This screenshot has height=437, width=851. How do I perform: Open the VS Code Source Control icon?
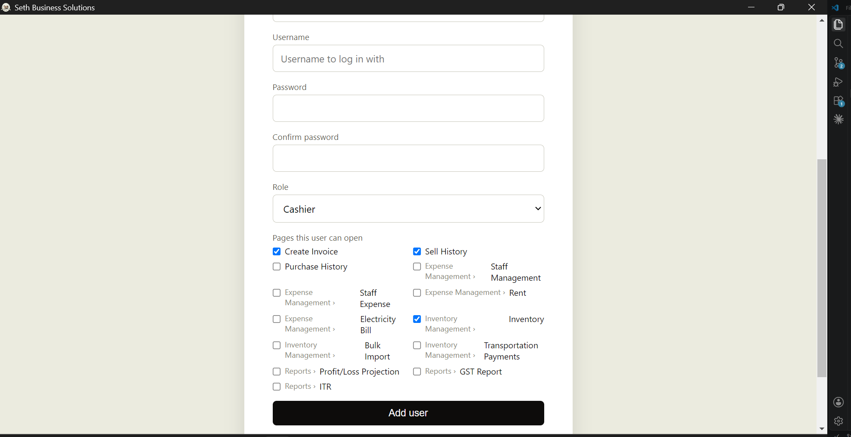coord(838,63)
